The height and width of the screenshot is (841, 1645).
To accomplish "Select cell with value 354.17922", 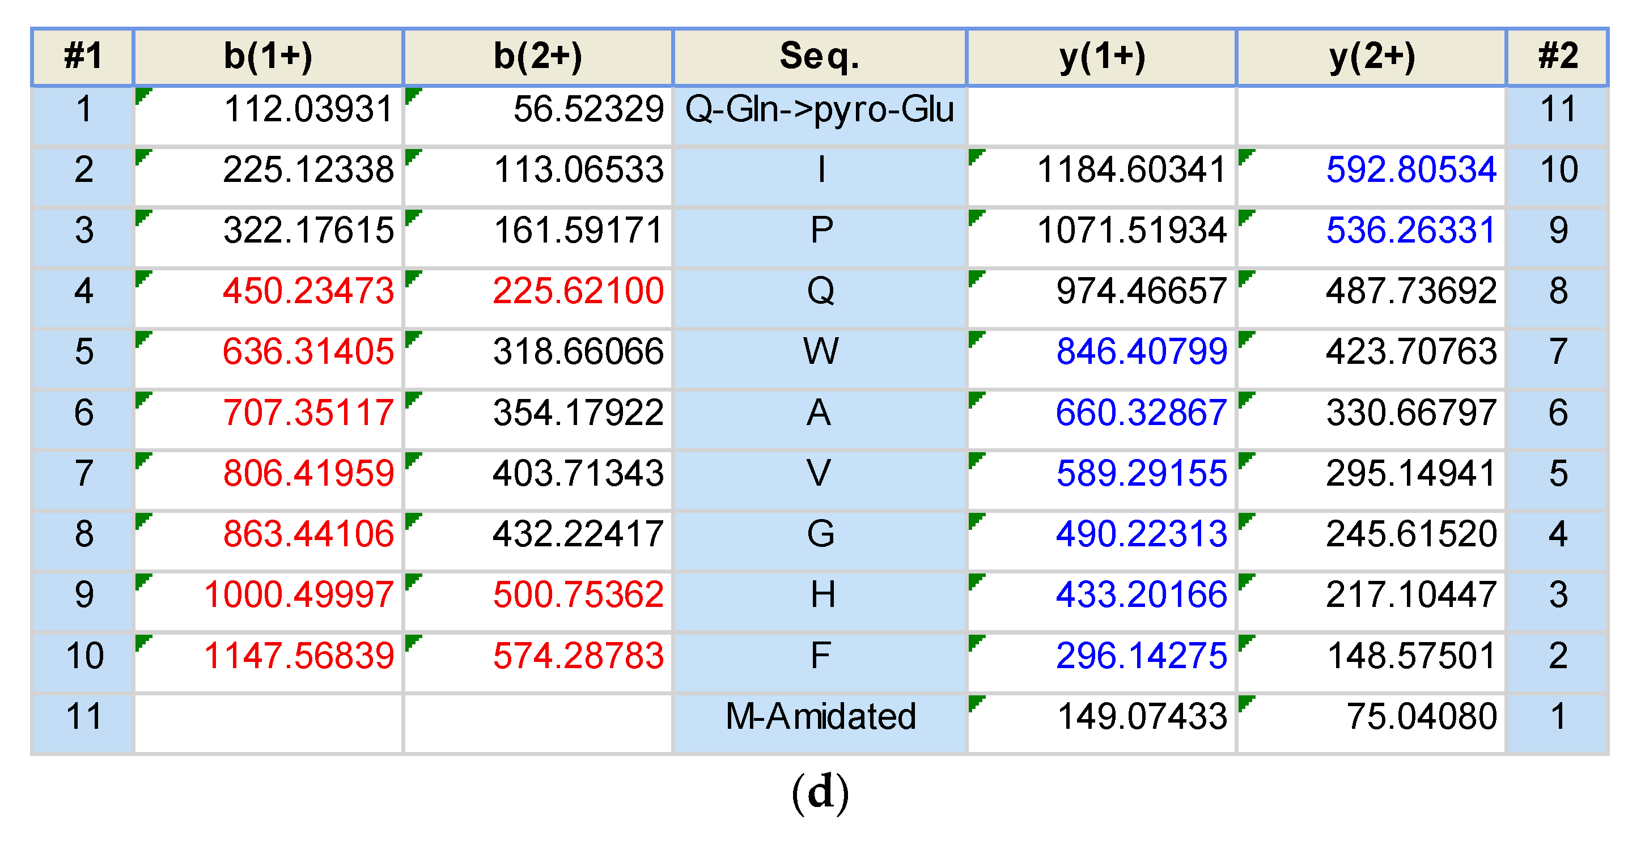I will (x=539, y=419).
